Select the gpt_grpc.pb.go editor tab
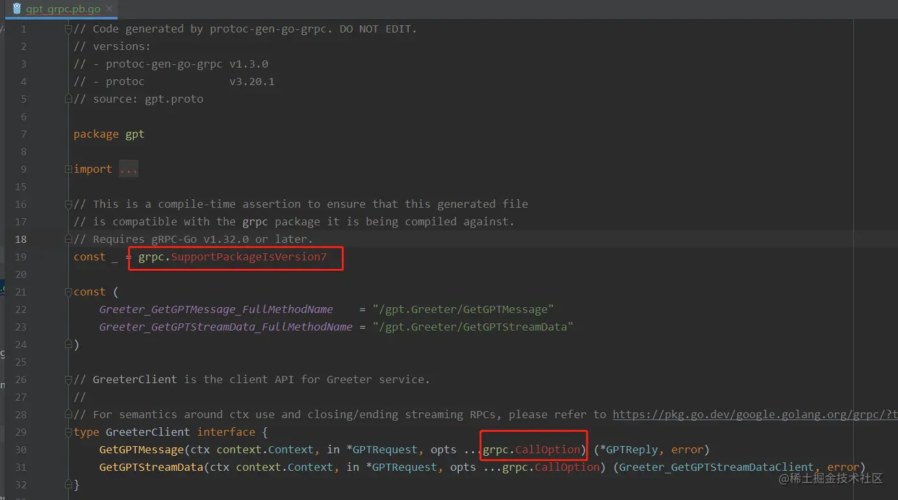Screen dimensions: 898x500 (62, 9)
